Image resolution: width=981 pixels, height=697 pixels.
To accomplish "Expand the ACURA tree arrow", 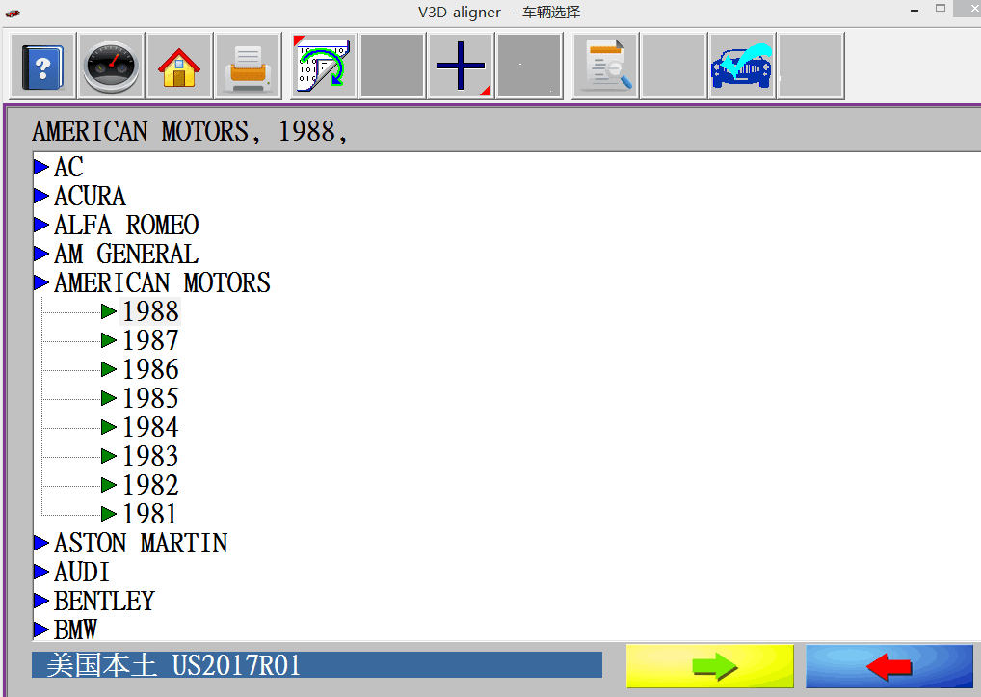I will [41, 196].
